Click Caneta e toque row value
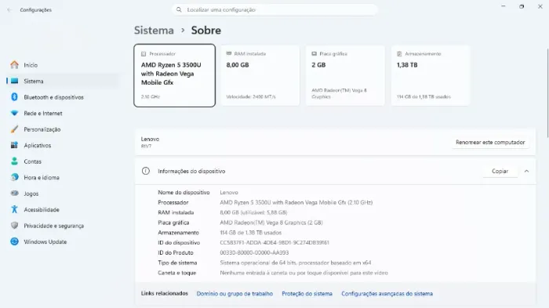The image size is (549, 308). point(304,273)
